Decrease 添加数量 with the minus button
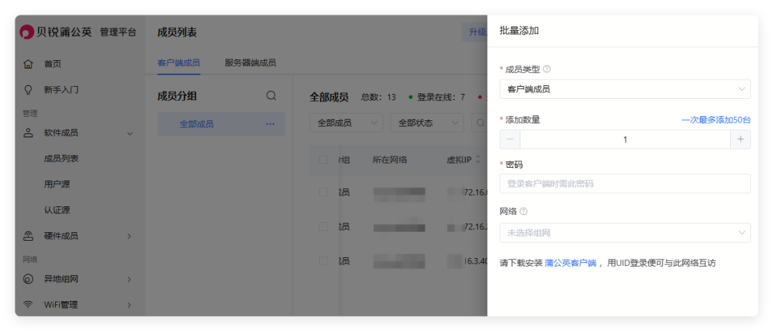Viewport: 773px width, 331px height. pos(510,140)
